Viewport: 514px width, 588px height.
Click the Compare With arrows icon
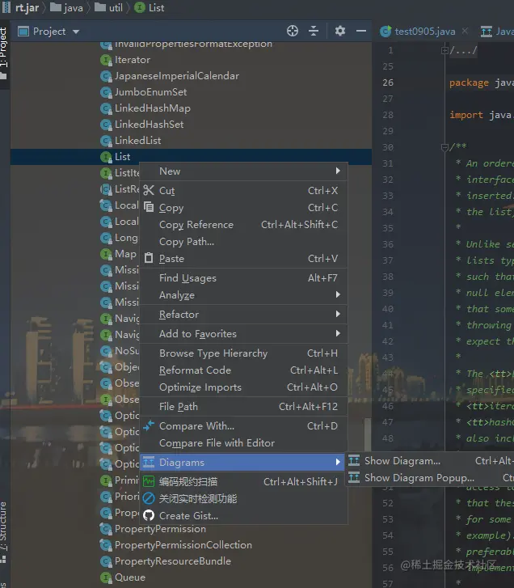click(x=149, y=425)
